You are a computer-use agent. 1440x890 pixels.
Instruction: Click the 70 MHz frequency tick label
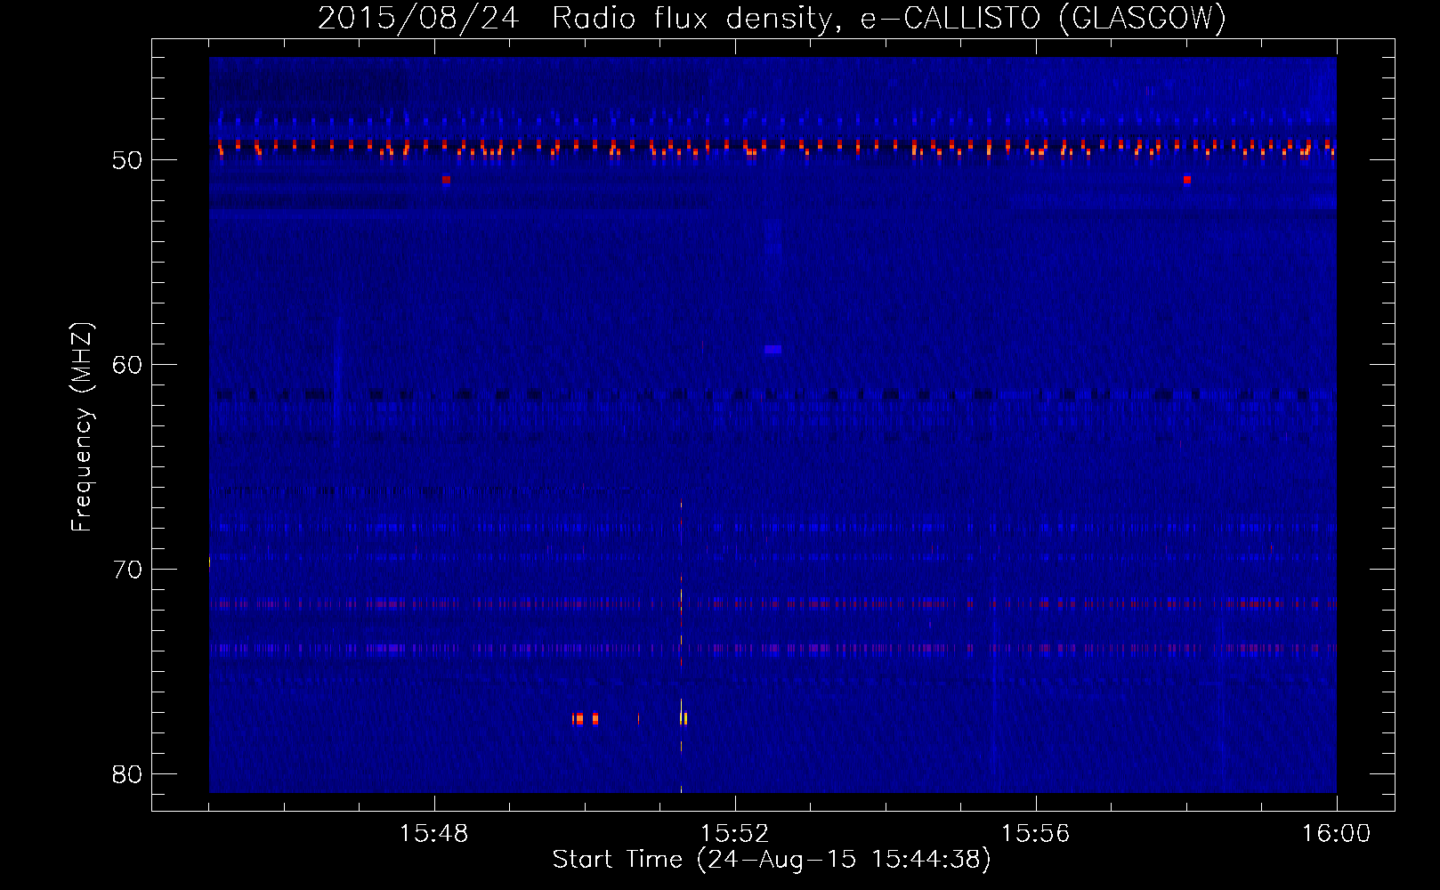(127, 570)
